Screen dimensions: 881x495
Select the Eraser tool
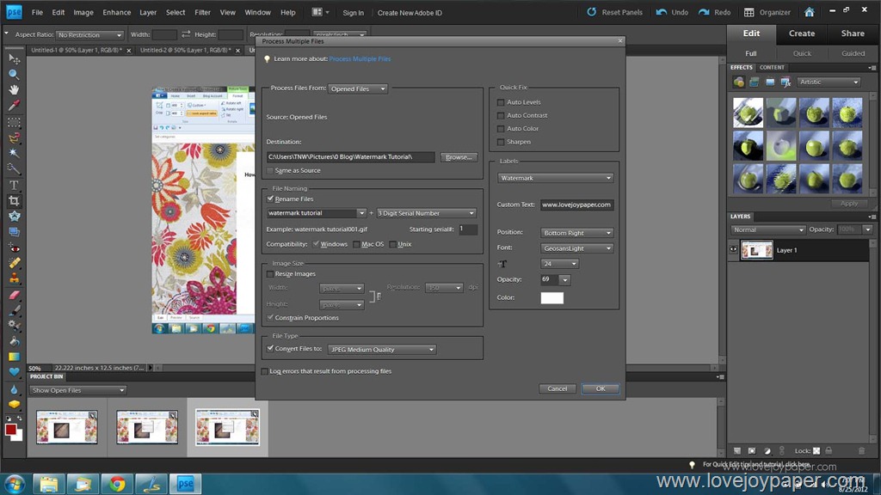click(14, 295)
